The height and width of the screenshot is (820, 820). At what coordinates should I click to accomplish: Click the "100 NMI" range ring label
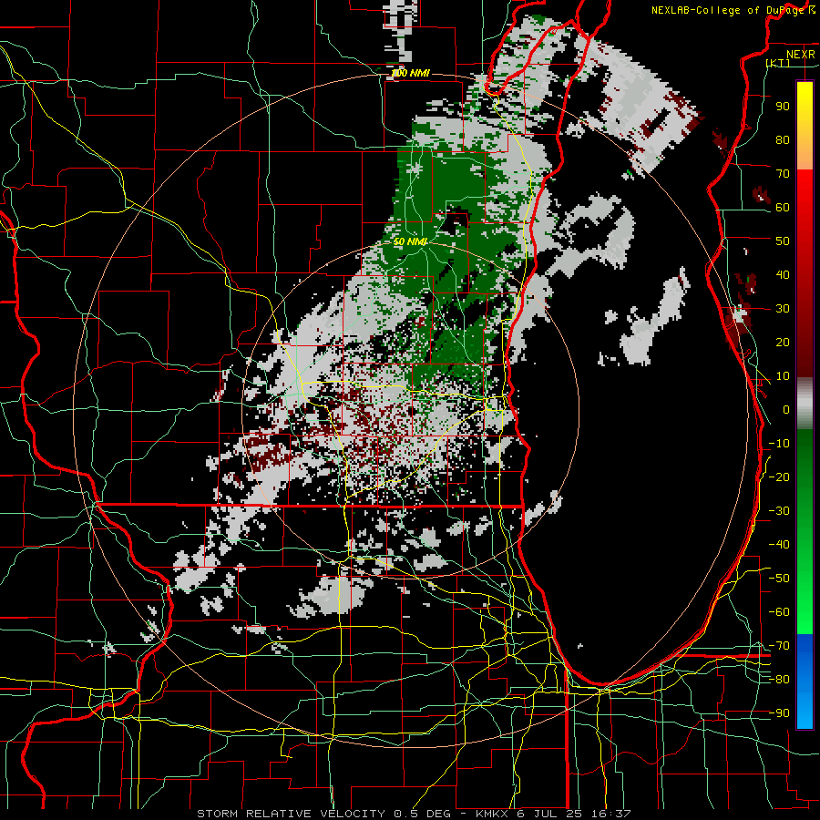[411, 73]
